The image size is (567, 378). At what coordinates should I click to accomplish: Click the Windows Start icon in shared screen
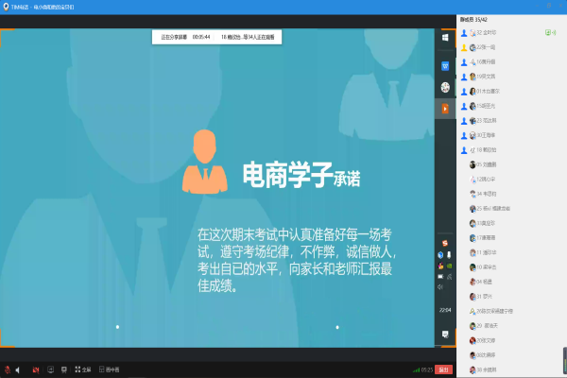point(445,37)
